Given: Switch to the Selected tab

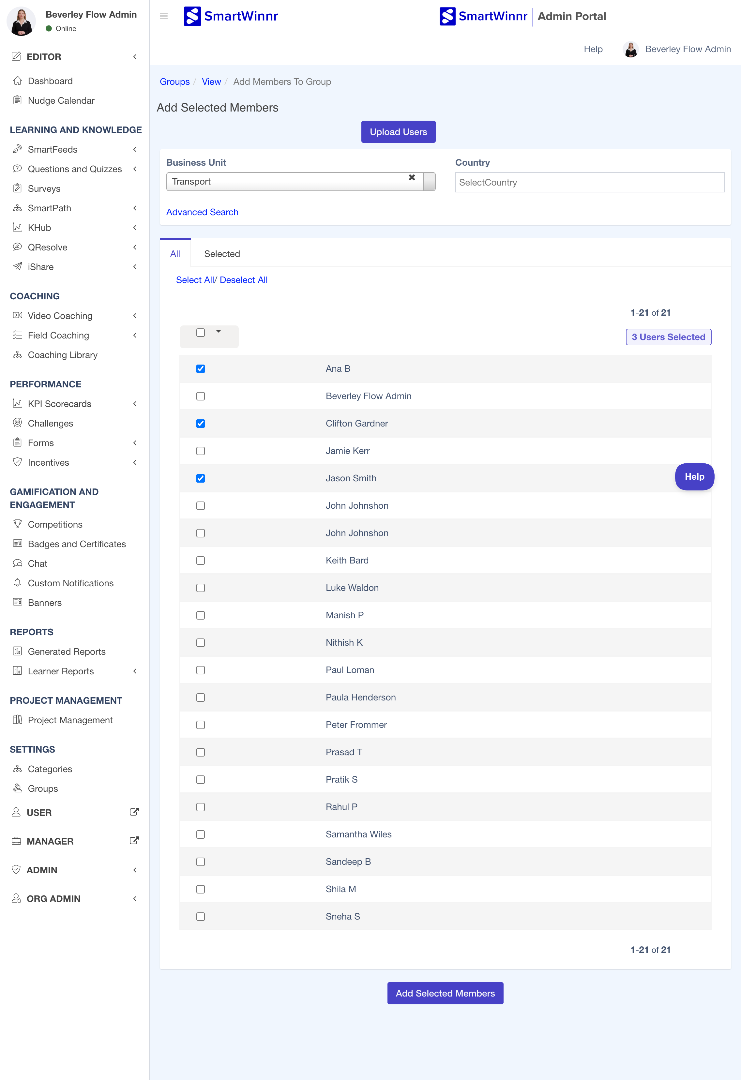Looking at the screenshot, I should (x=222, y=254).
